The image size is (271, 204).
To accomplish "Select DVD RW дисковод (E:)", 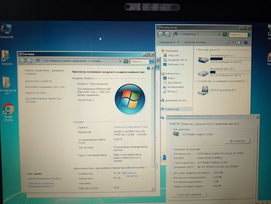I will click(x=217, y=90).
